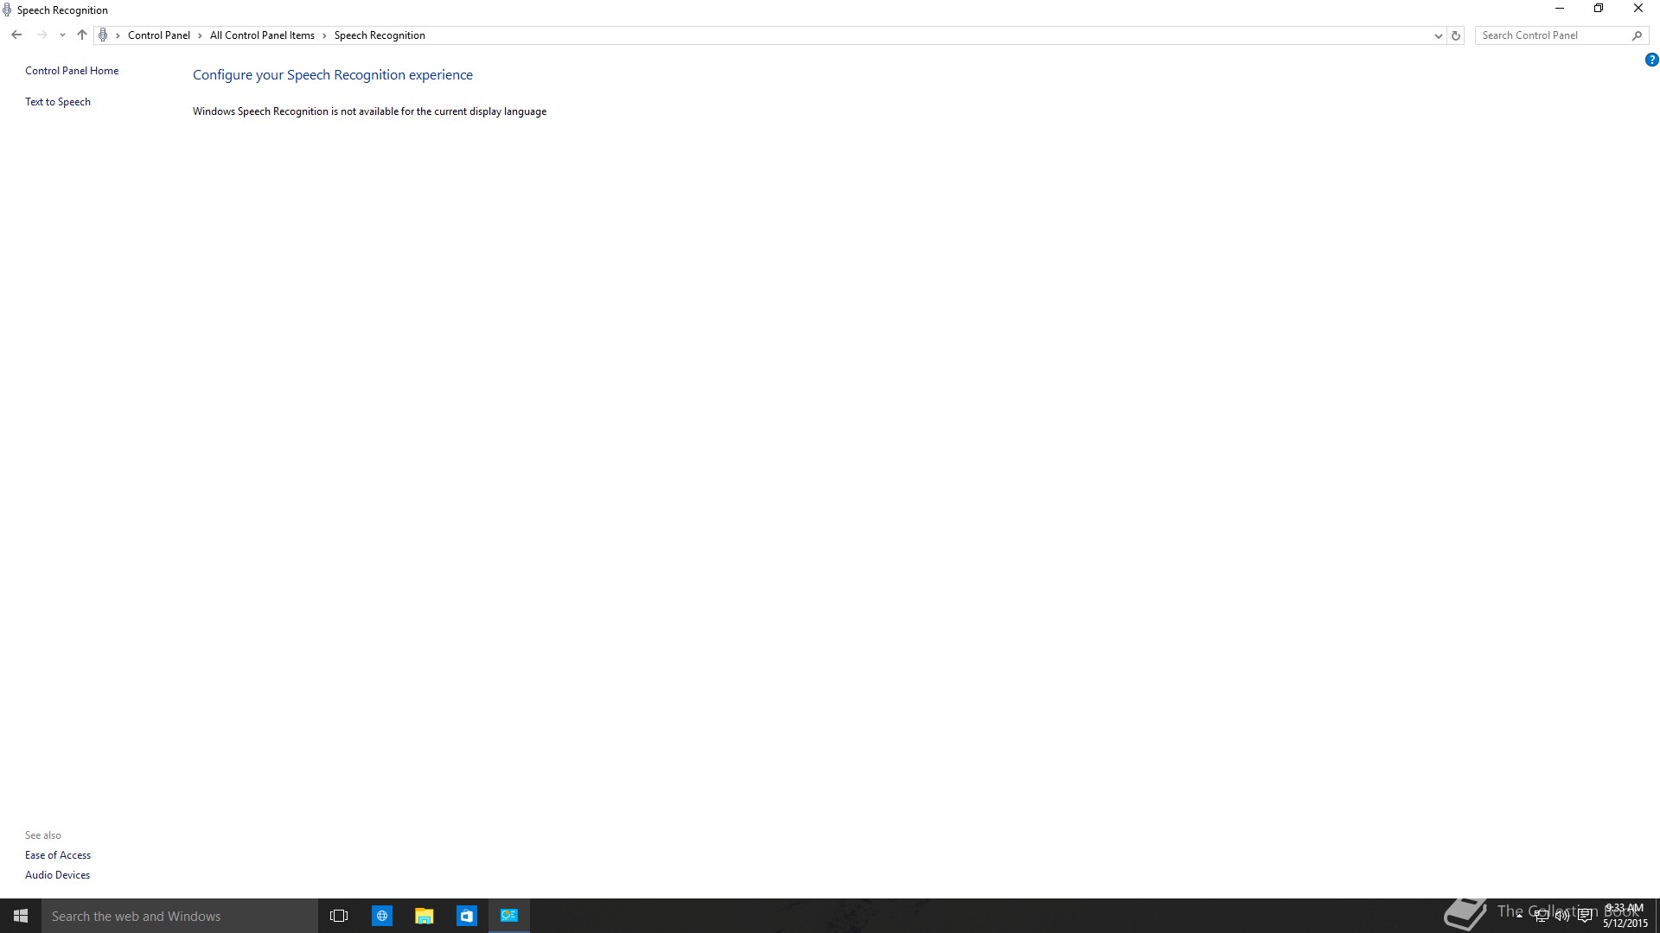Open the recent locations dropdown arrow
The image size is (1660, 933).
click(x=62, y=35)
